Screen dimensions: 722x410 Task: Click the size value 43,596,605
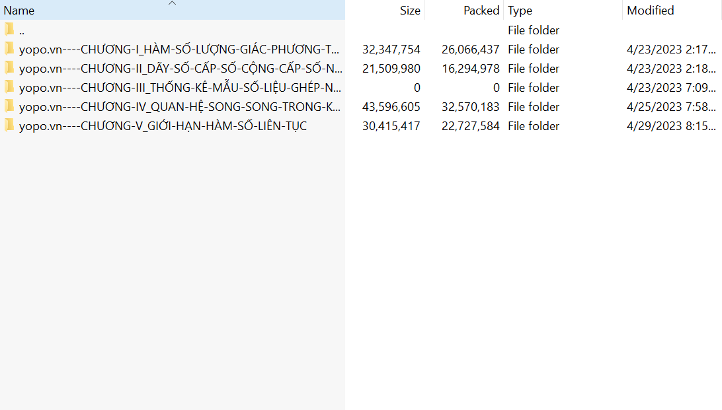coord(391,107)
